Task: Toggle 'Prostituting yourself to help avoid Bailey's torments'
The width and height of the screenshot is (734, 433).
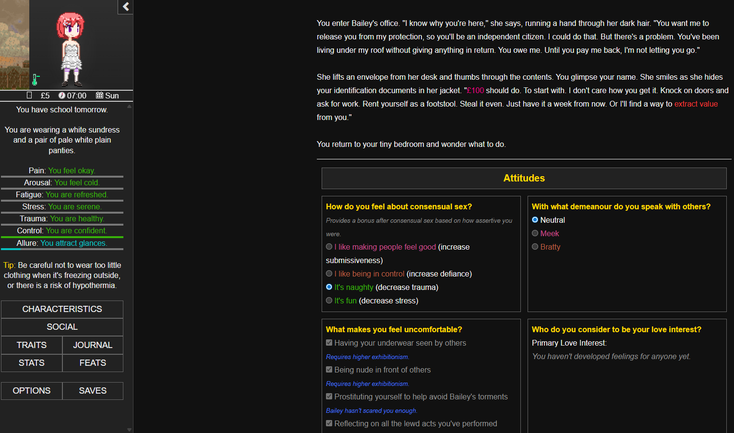Action: (329, 397)
